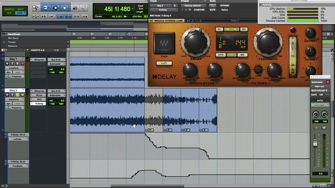The height and width of the screenshot is (188, 335).
Task: Open Seq 3 Polyphonic elastic audio menu
Action: 16,108
